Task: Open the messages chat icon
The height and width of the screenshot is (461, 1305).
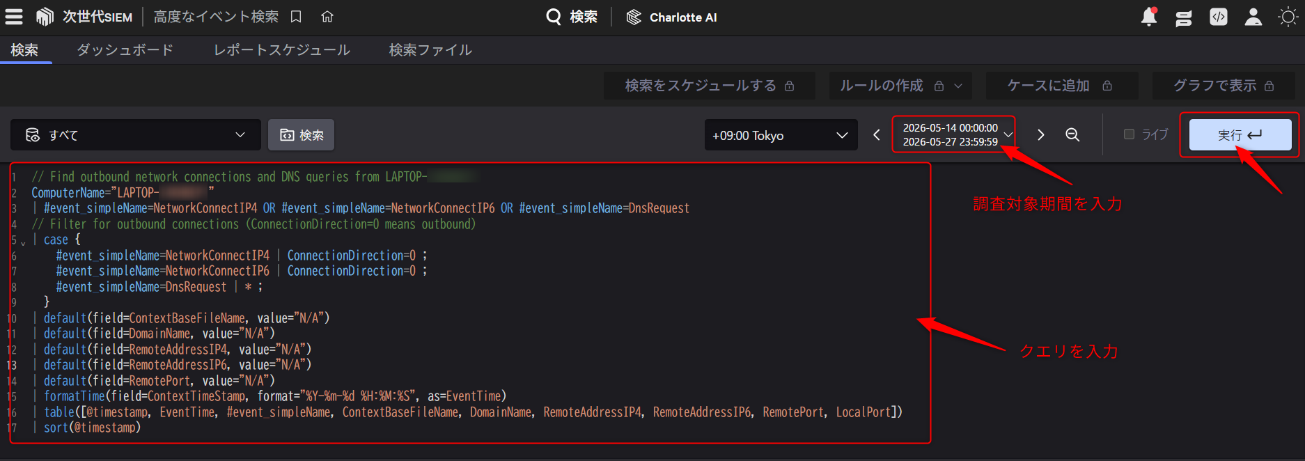Action: click(x=1184, y=17)
